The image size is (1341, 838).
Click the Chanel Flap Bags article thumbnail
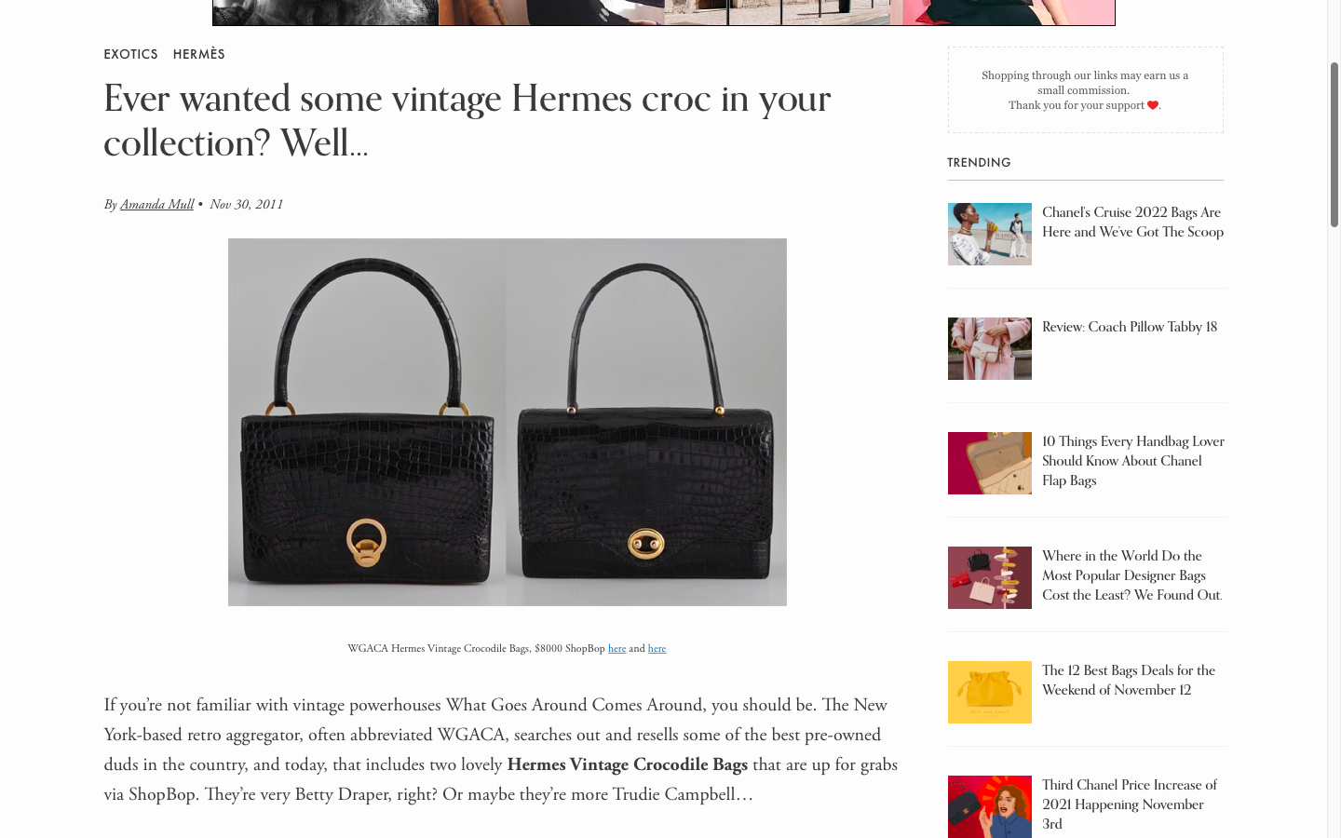(x=990, y=463)
